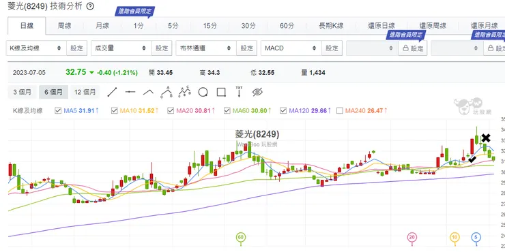The width and height of the screenshot is (505, 252).
Task: Open the 成交量 indicator dropdown
Action: (121, 48)
